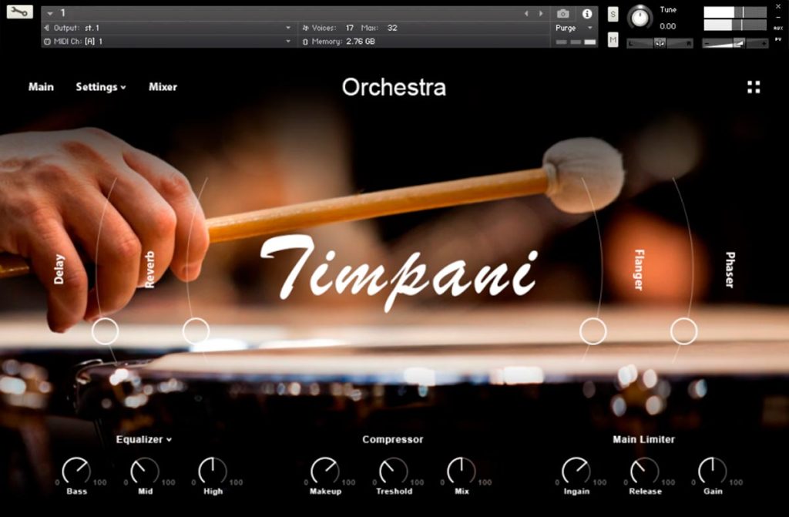The width and height of the screenshot is (789, 517).
Task: Toggle the Mute M button
Action: click(613, 39)
